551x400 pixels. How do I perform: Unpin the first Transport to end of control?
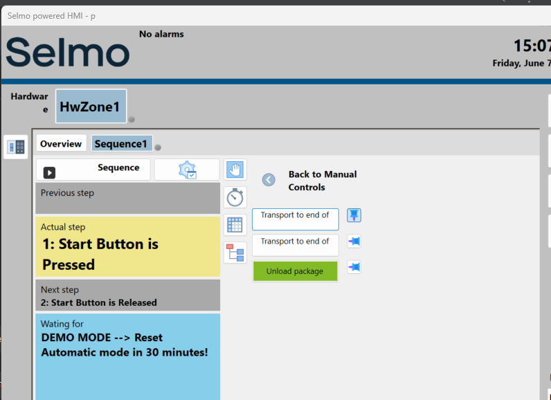pos(354,215)
